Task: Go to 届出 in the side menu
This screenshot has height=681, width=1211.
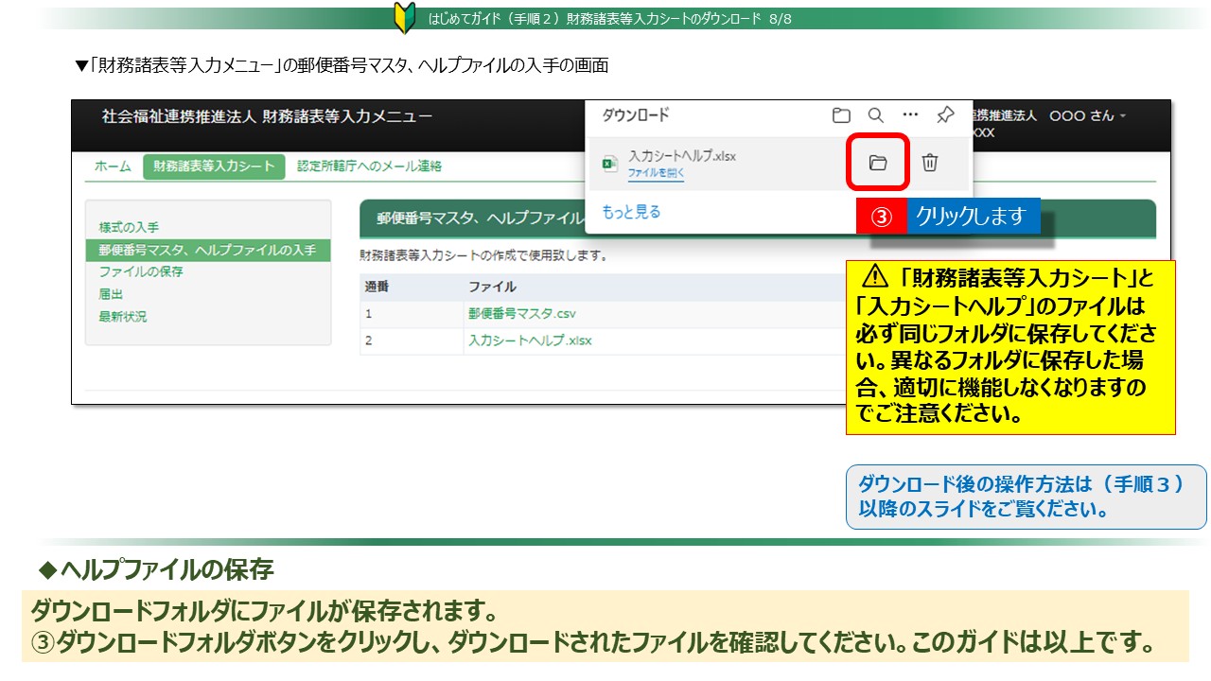Action: [x=111, y=294]
